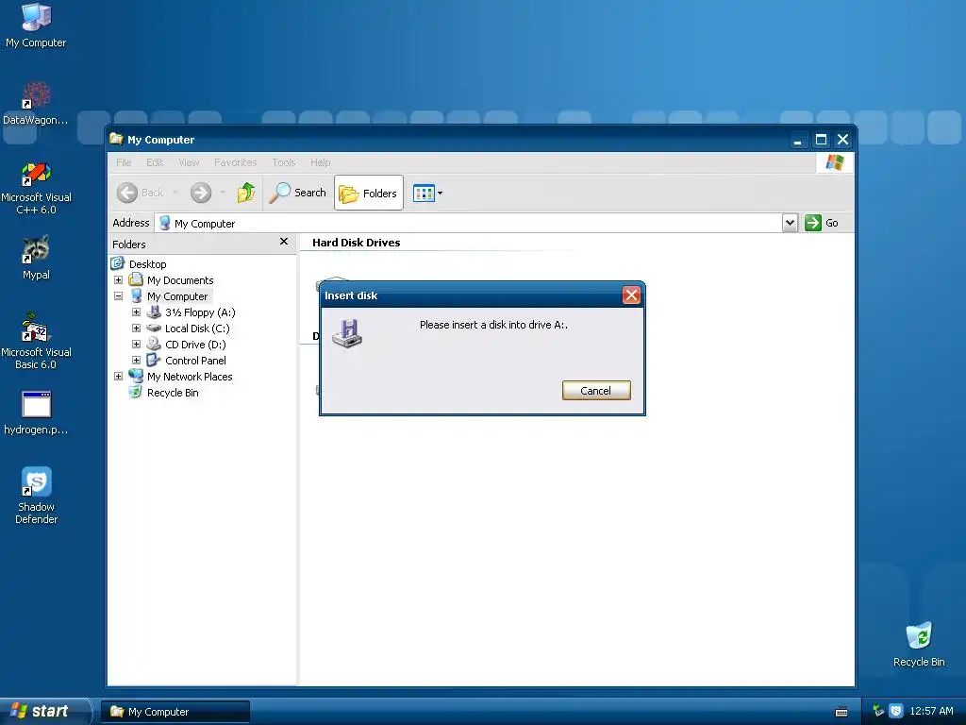Viewport: 966px width, 725px height.
Task: Click the Forward navigation arrow
Action: 201,193
